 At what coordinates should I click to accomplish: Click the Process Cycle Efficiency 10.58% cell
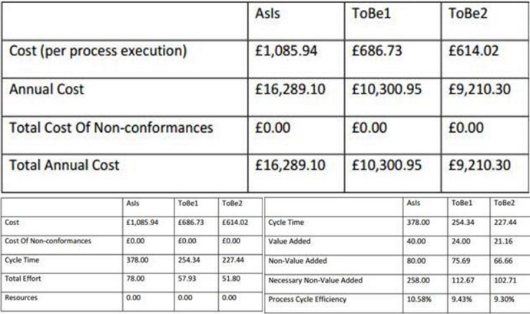click(419, 299)
